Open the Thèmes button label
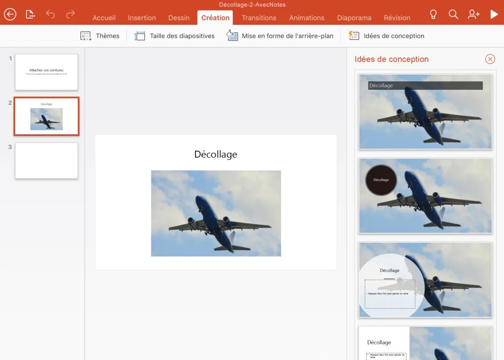Viewport: 504px width, 360px height. [x=107, y=36]
